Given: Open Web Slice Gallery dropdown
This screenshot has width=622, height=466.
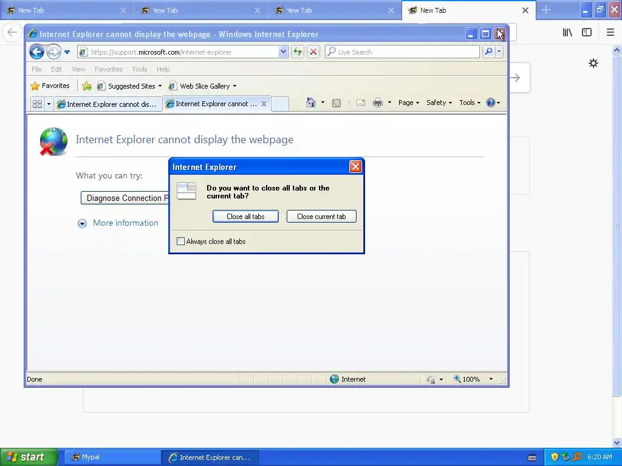Looking at the screenshot, I should [x=203, y=86].
